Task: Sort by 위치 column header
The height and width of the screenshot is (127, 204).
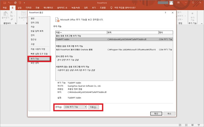Action: coord(133,32)
